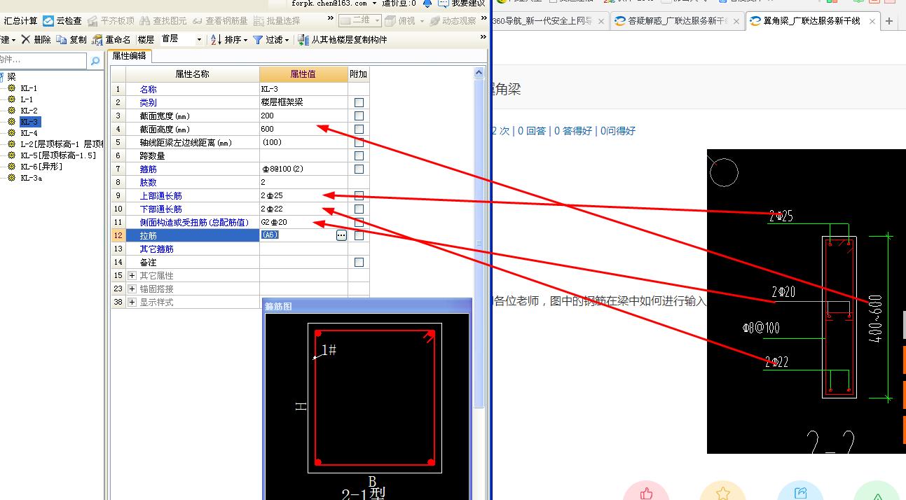Click the 200 value in 截面宽度 row
The width and height of the screenshot is (906, 500).
point(303,116)
